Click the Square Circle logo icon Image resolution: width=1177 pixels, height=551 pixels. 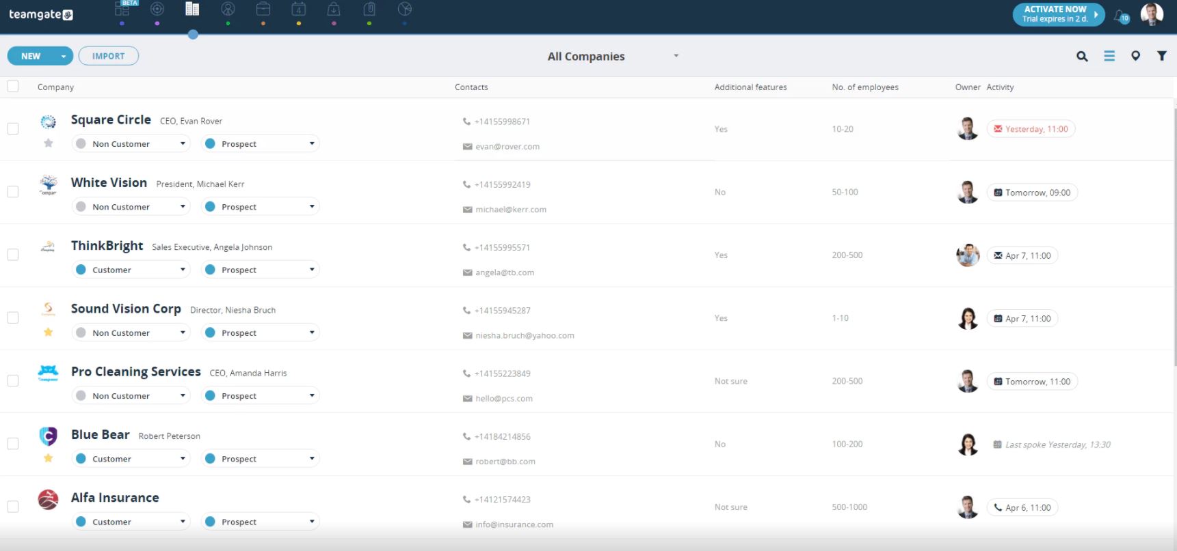click(x=48, y=122)
